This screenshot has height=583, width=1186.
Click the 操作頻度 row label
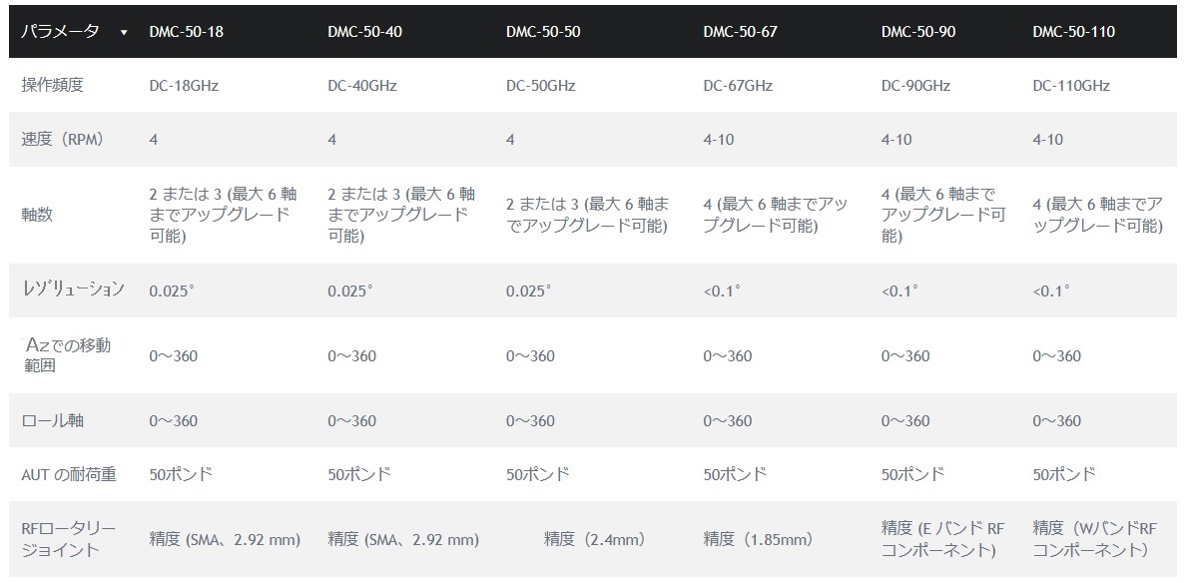pos(53,86)
